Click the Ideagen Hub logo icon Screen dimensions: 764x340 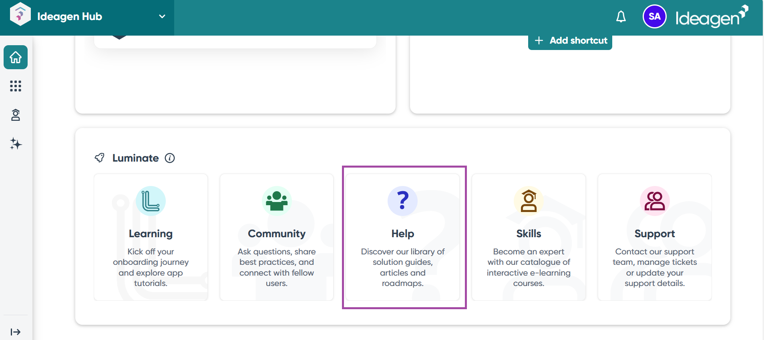coord(20,14)
